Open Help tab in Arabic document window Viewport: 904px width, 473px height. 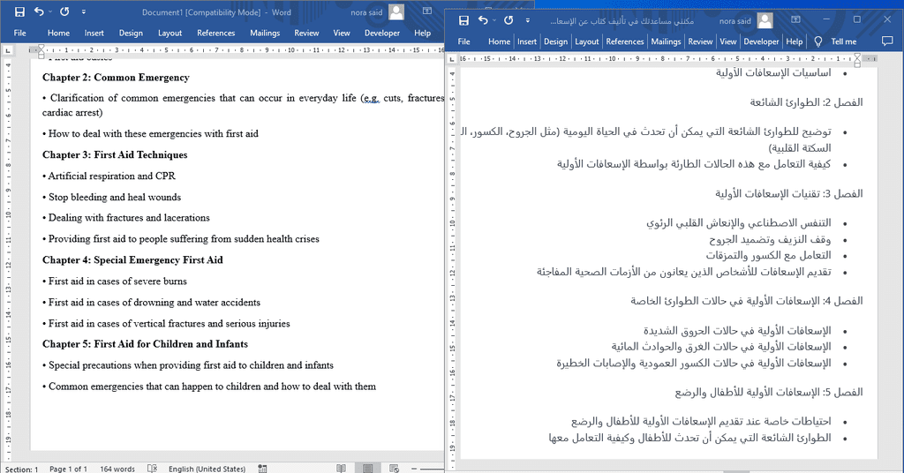[x=795, y=41]
